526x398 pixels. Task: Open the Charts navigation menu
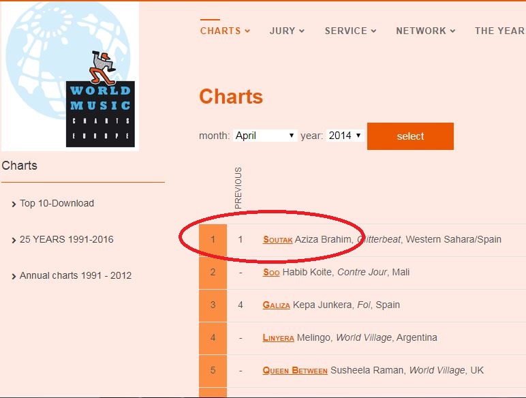point(225,31)
